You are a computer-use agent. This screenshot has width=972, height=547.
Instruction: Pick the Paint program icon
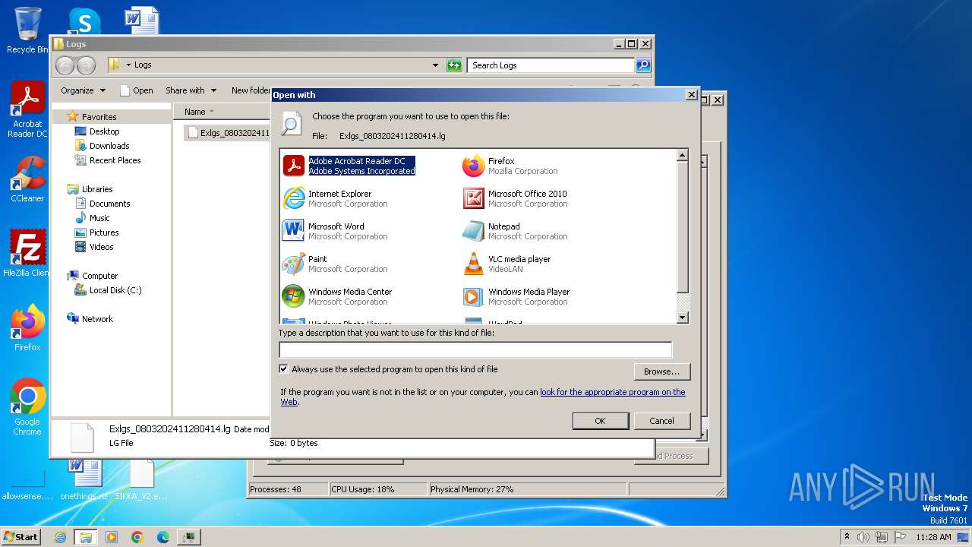click(x=293, y=264)
